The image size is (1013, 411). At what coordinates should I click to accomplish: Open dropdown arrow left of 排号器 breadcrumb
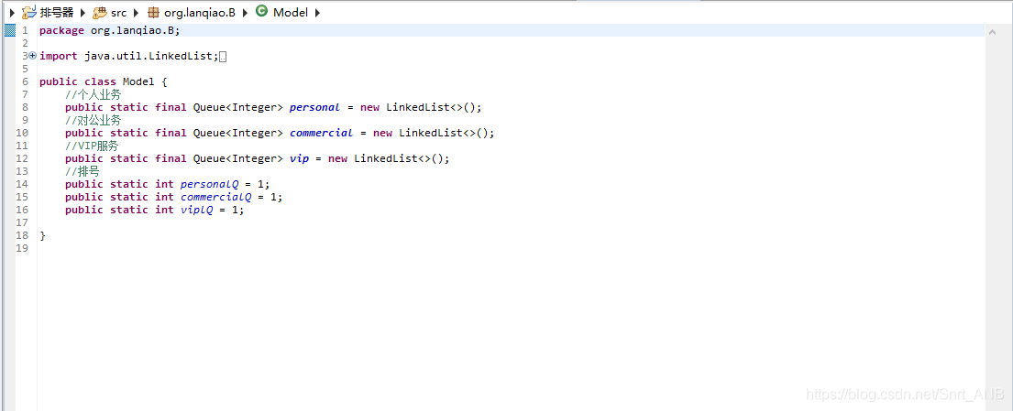pos(12,12)
